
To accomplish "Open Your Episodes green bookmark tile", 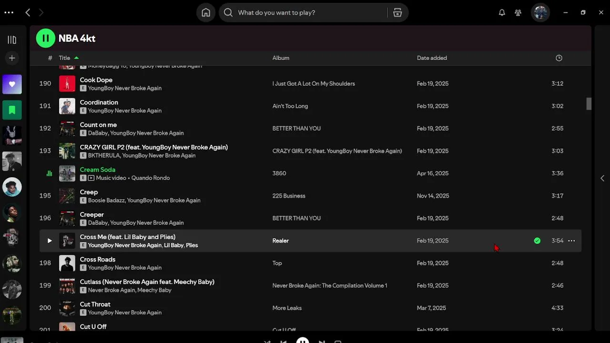I will pyautogui.click(x=12, y=110).
